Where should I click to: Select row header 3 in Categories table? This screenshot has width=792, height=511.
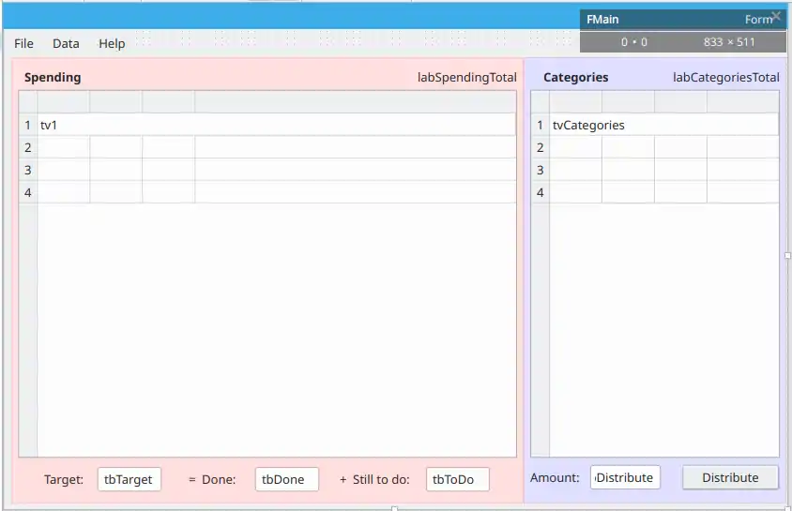(x=540, y=170)
